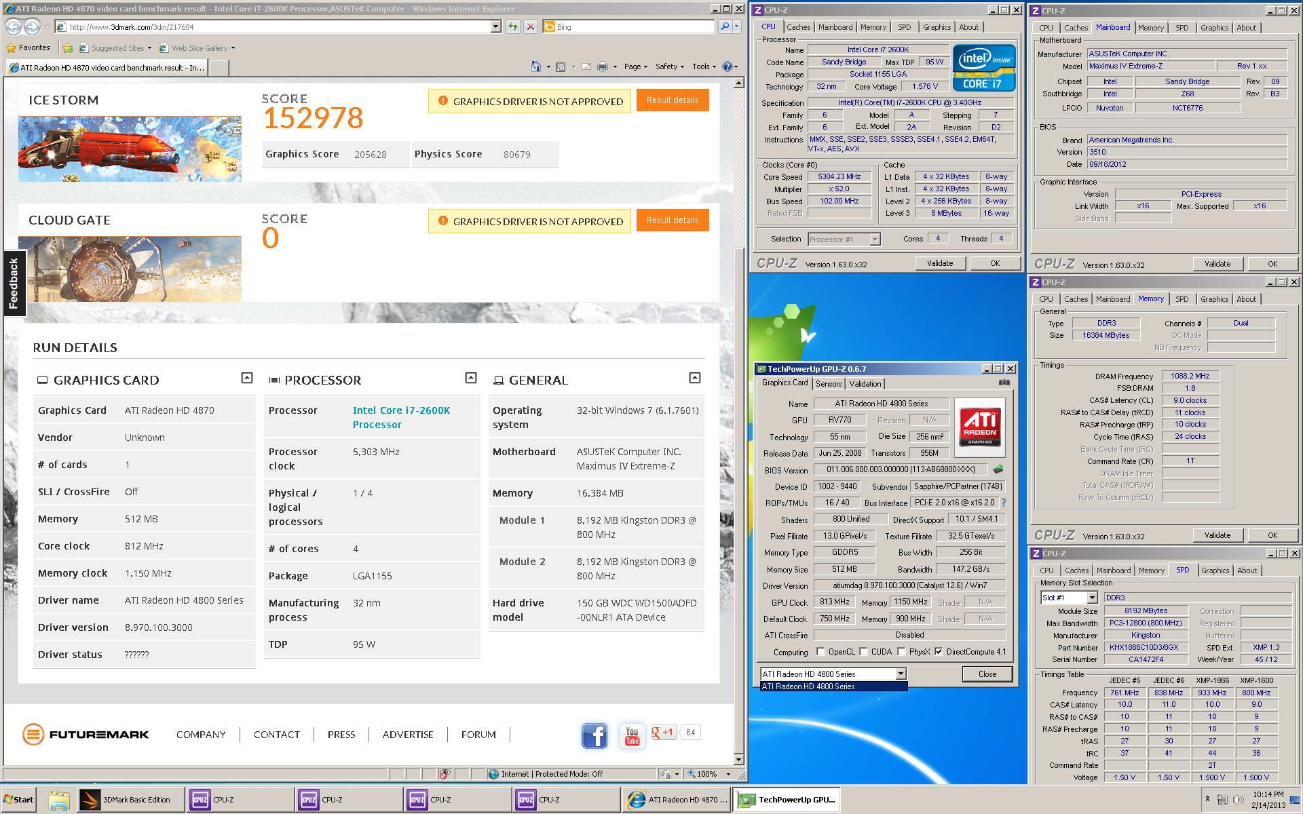Viewport: 1303px width, 814px height.
Task: Click the IE help question mark icon
Action: 728,66
